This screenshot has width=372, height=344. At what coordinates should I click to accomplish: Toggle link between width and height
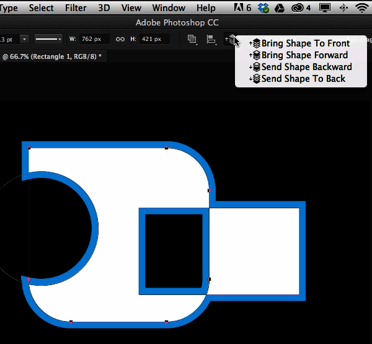(x=120, y=39)
